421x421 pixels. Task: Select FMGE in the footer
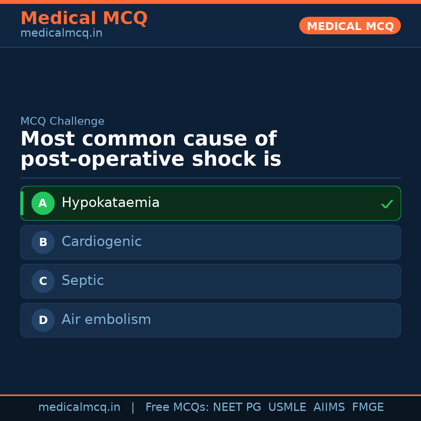368,407
